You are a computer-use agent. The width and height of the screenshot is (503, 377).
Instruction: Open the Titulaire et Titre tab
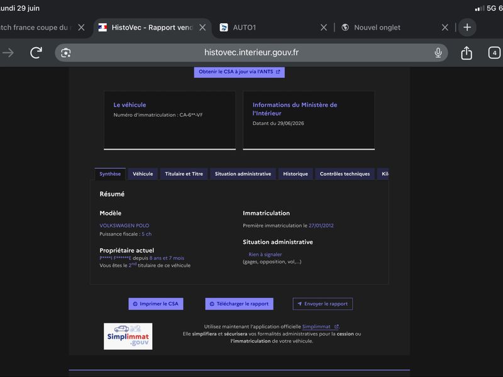[184, 174]
